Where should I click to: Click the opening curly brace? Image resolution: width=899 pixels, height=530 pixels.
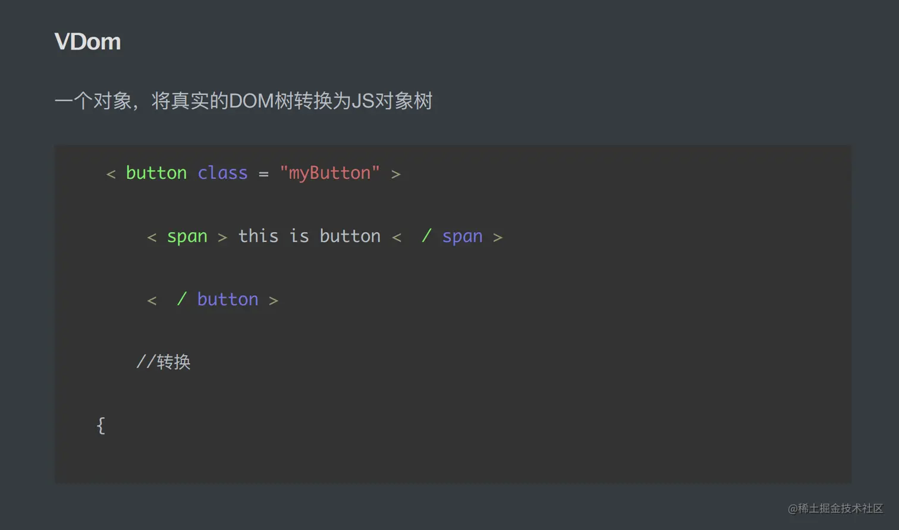[101, 425]
